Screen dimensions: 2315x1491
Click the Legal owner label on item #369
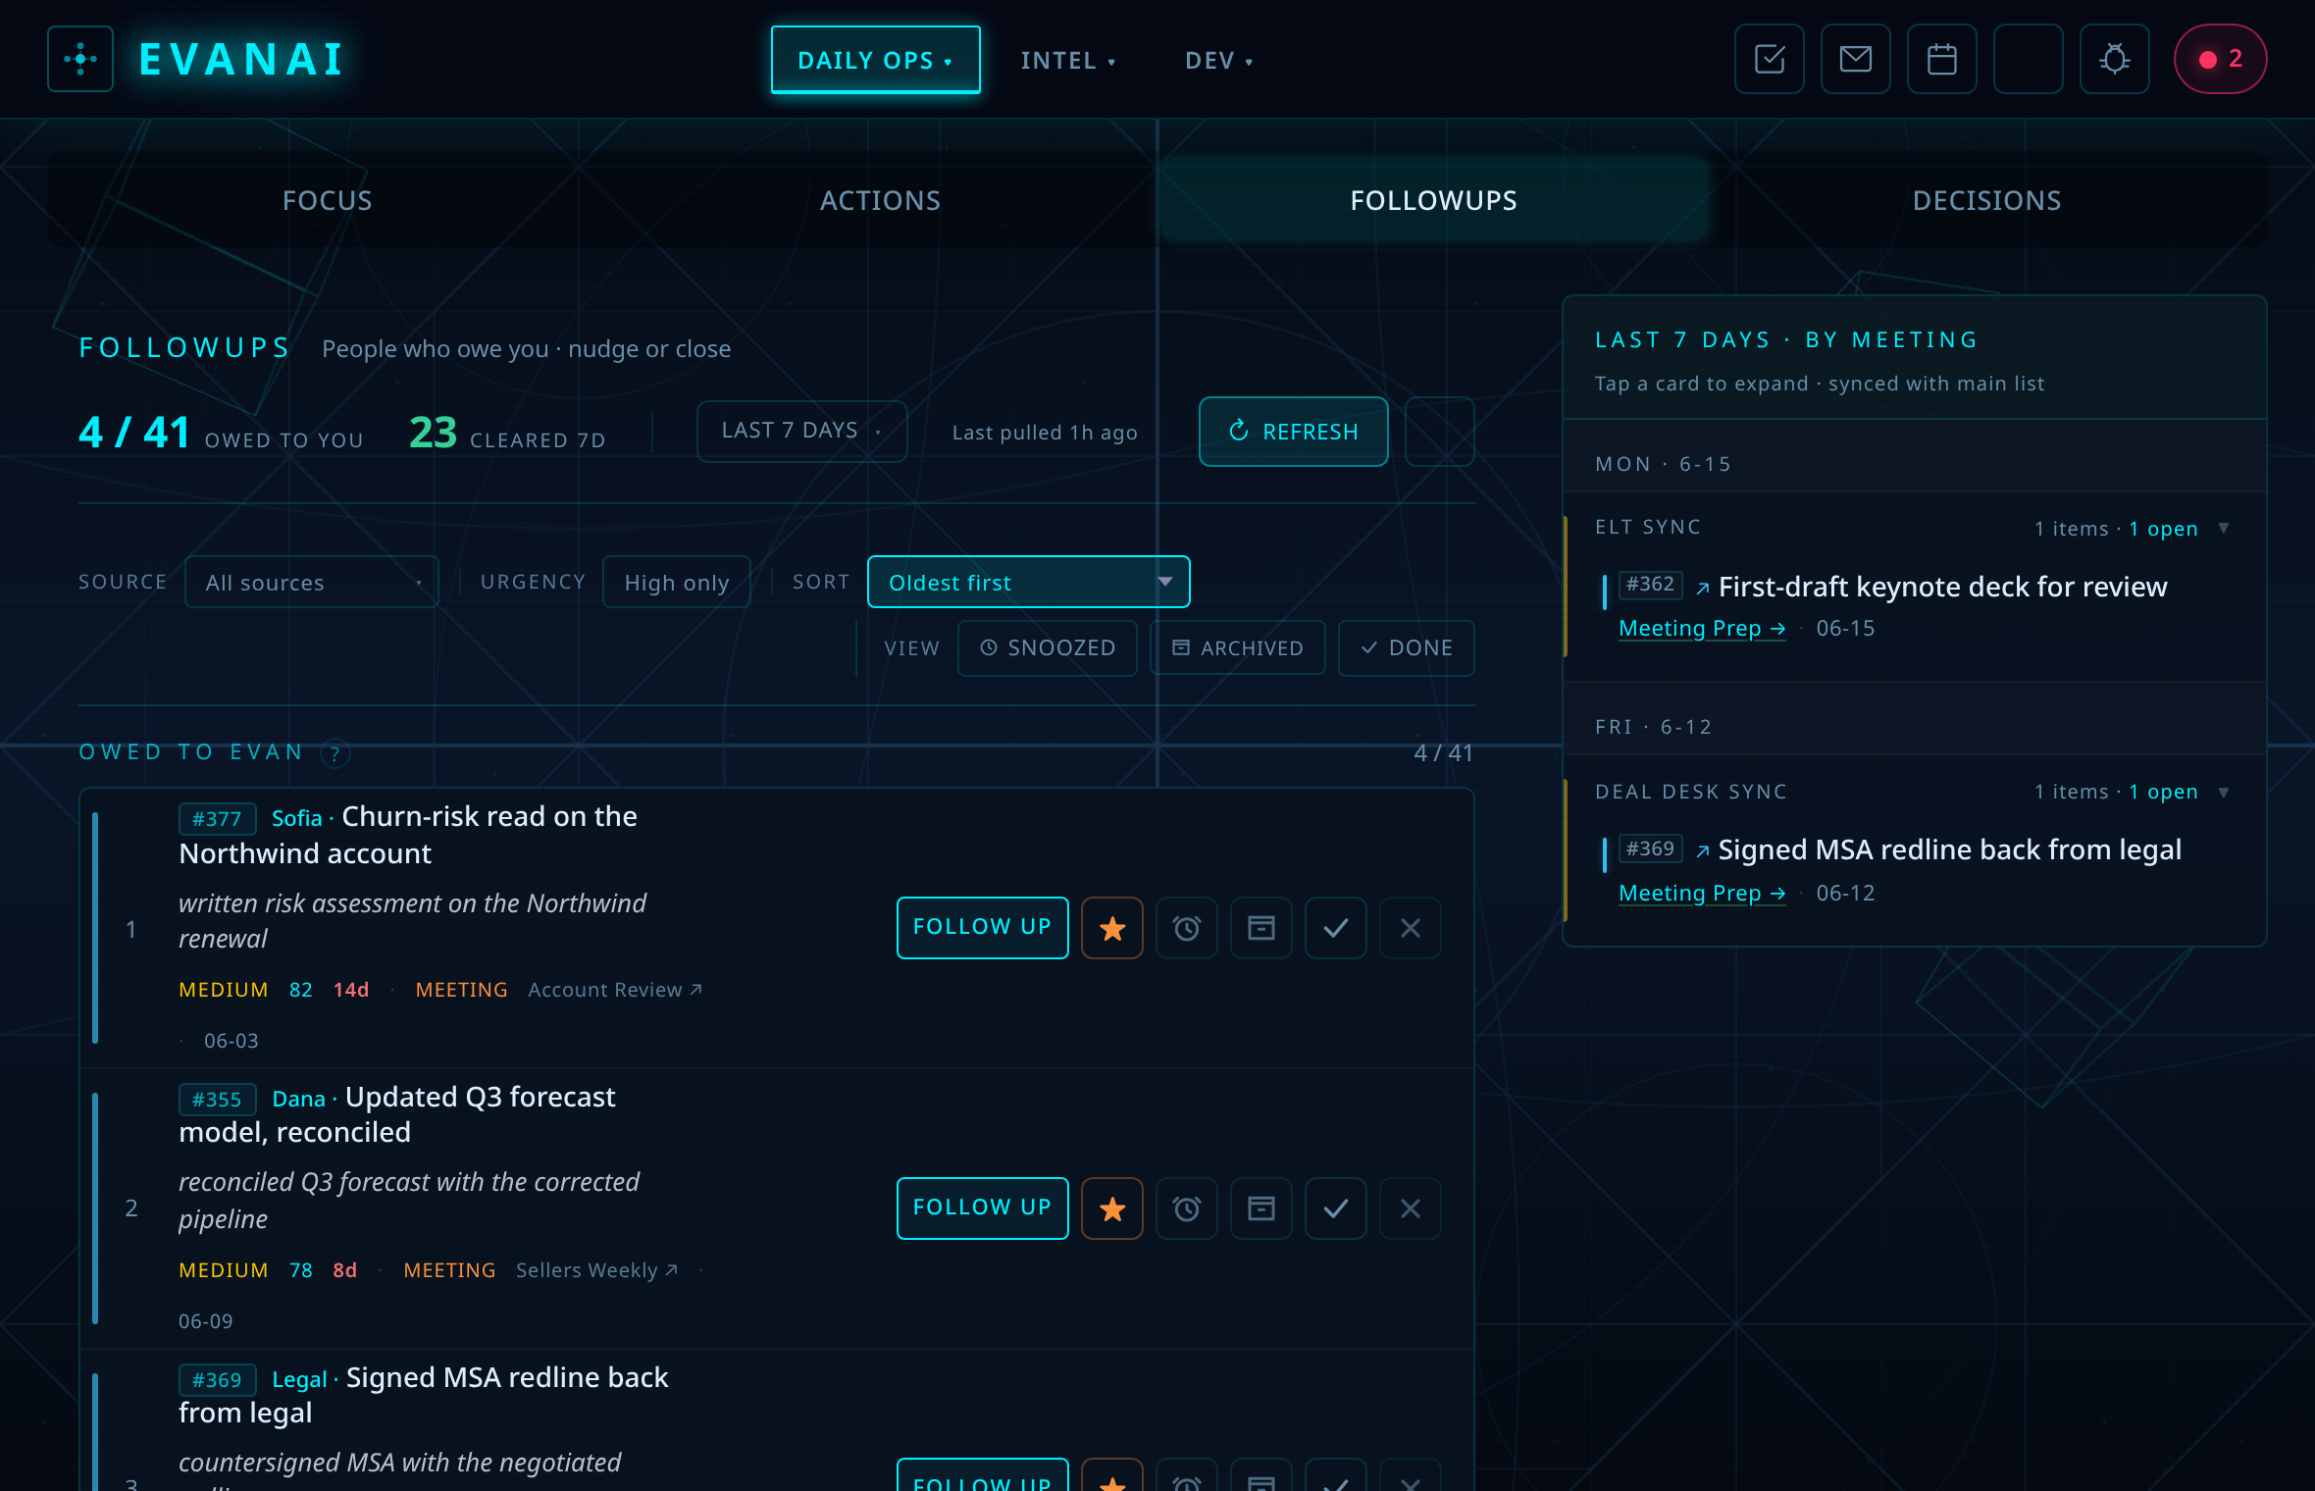[299, 1380]
